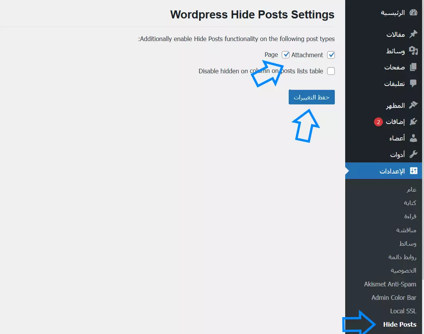Click the pages icon beside صفحات
Screen dimensions: 424x334
coord(413,67)
